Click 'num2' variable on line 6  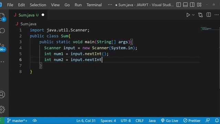coord(58,60)
